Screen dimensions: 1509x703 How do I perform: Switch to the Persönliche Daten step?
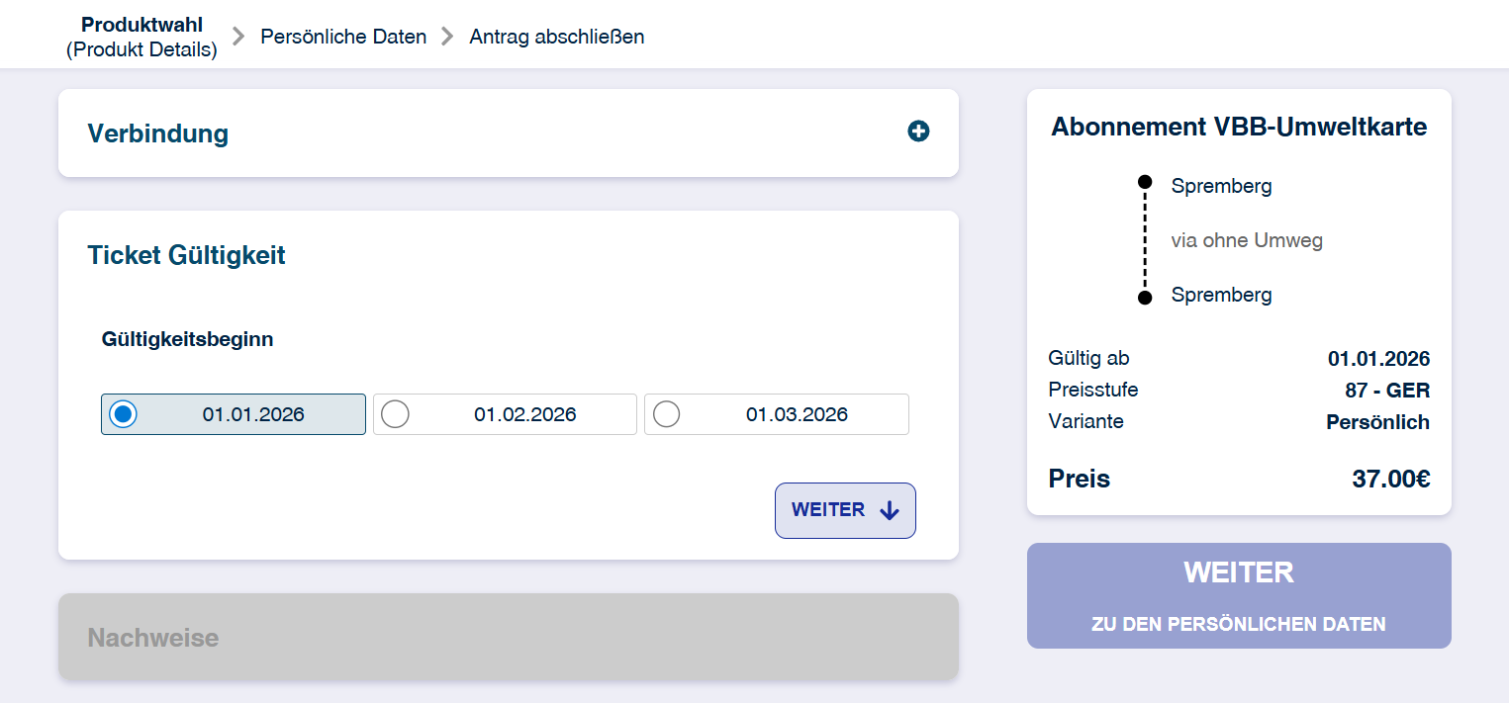click(343, 37)
